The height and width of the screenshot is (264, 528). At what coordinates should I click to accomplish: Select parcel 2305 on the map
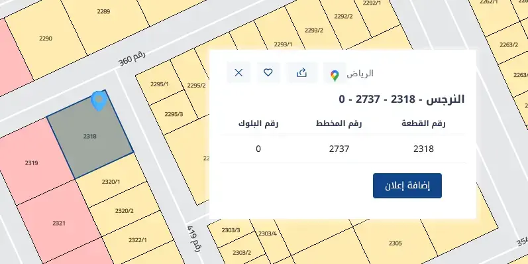(395, 243)
